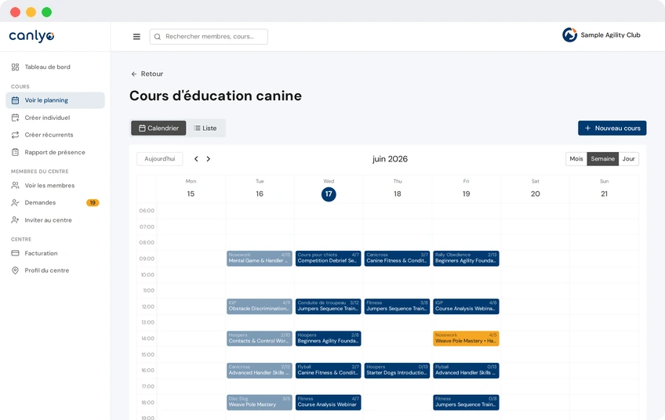The height and width of the screenshot is (420, 665).
Task: Click the Profil du centre pin icon
Action: pos(15,270)
